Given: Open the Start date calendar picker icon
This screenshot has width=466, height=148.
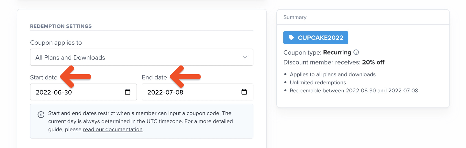Looking at the screenshot, I should pyautogui.click(x=128, y=92).
